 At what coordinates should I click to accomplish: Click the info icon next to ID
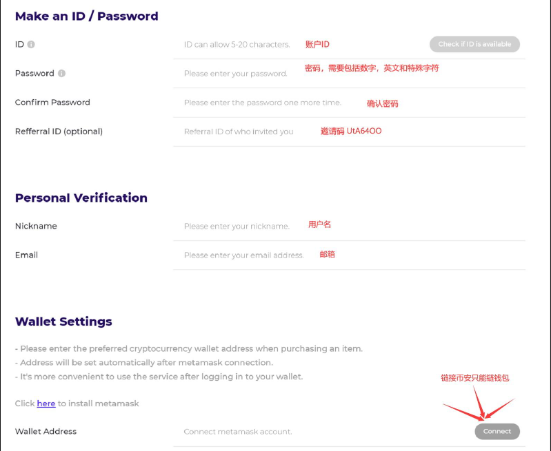(x=31, y=45)
